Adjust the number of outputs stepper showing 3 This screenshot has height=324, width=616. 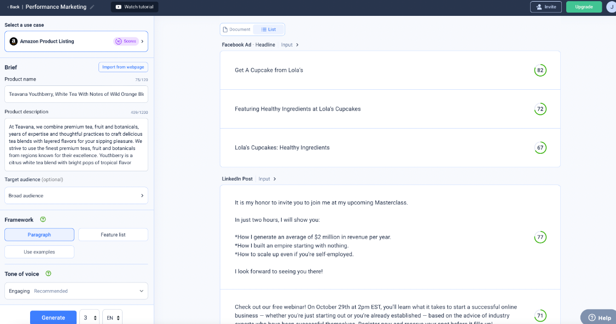coord(90,318)
